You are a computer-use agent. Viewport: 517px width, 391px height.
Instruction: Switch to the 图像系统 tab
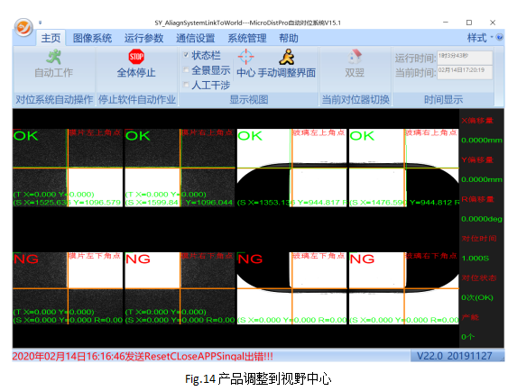tap(92, 38)
